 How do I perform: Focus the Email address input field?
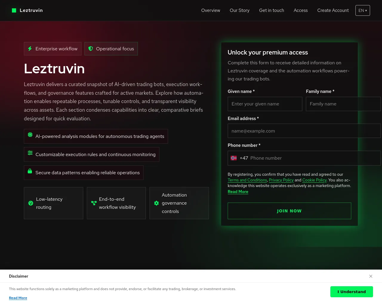(x=304, y=131)
